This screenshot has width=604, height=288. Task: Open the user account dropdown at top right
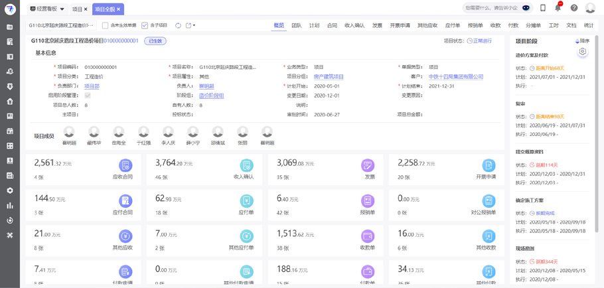tap(591, 8)
